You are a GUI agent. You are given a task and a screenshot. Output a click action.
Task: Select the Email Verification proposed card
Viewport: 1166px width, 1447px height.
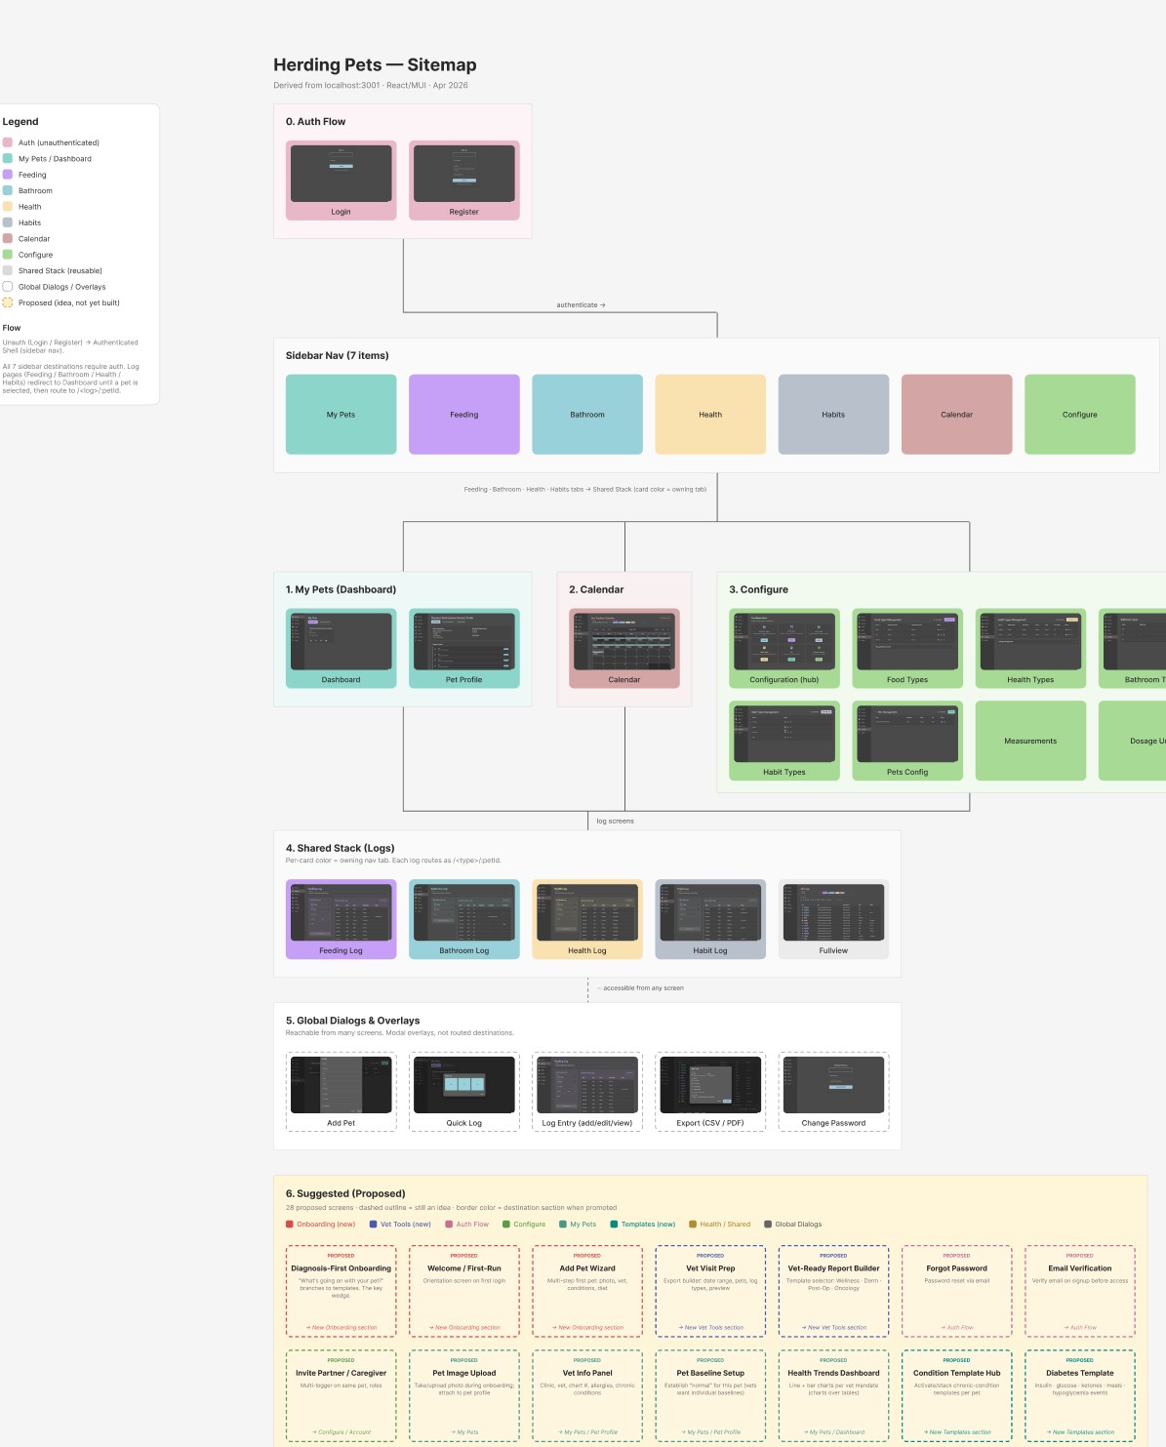point(1080,1291)
